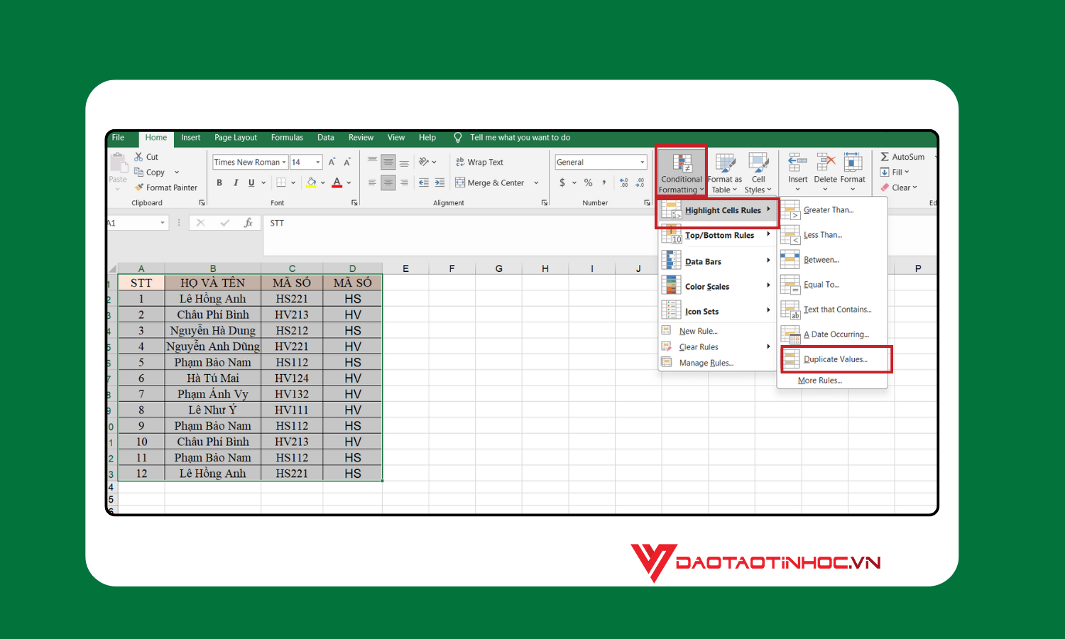Toggle italic formatting
Viewport: 1065px width, 639px height.
(235, 182)
